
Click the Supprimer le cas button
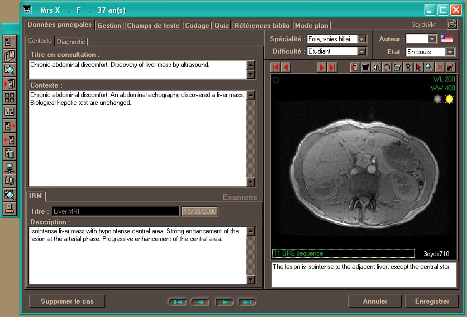click(67, 301)
